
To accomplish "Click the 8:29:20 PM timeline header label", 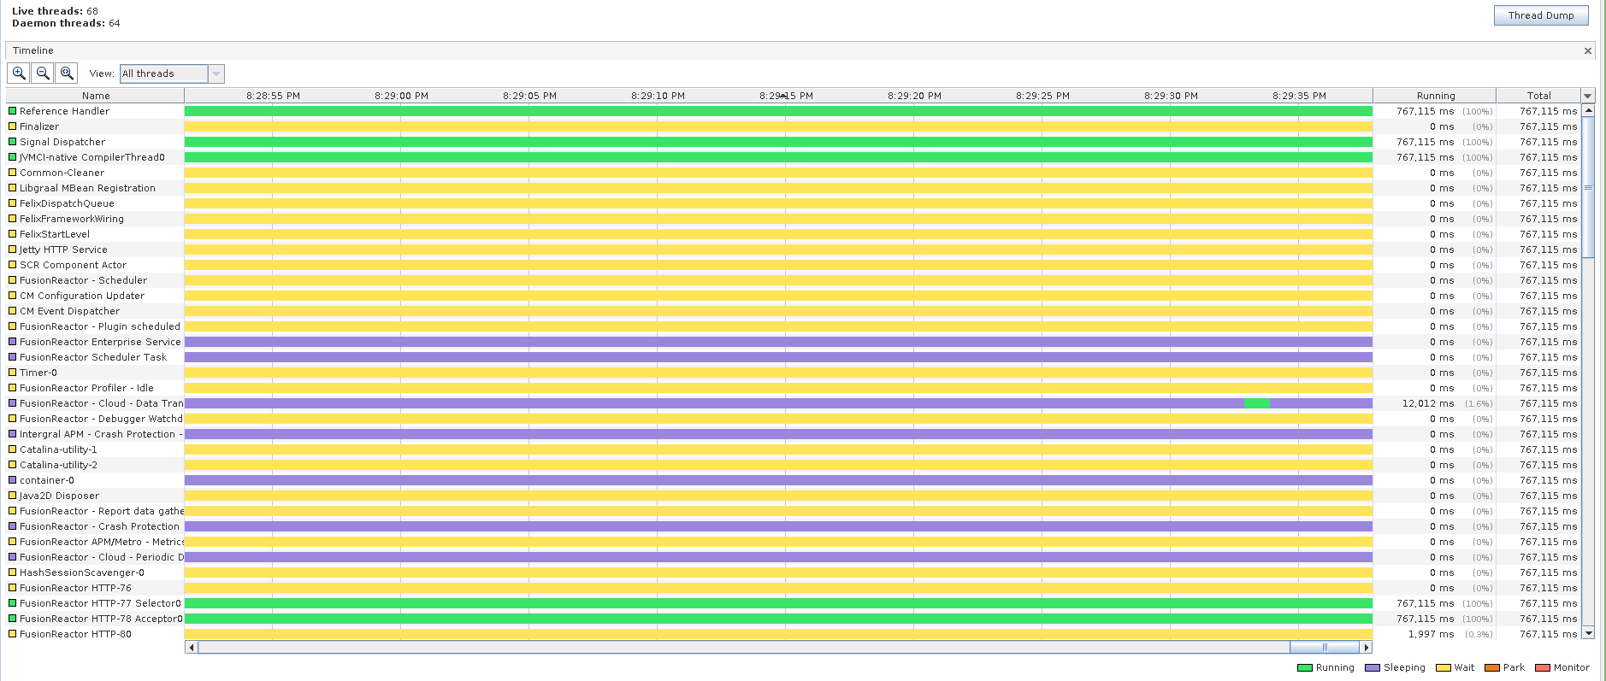I will pos(914,96).
